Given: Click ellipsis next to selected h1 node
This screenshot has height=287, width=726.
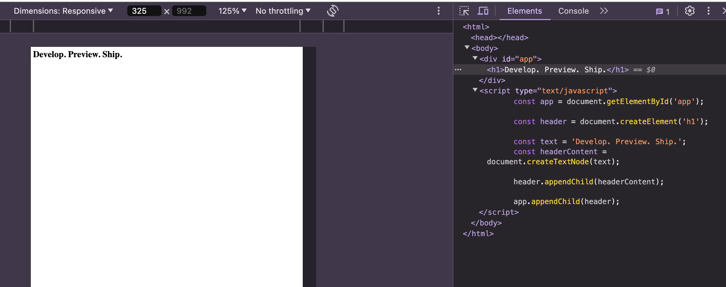Looking at the screenshot, I should click(458, 70).
